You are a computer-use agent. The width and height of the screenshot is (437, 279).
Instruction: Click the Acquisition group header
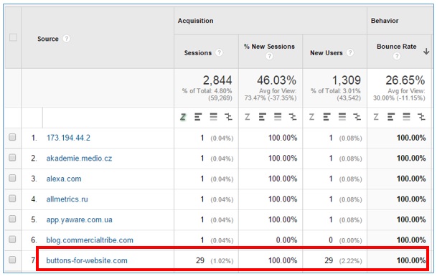pos(196,21)
